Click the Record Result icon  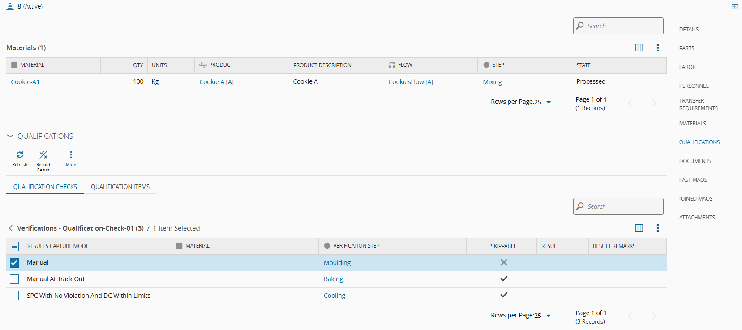point(43,155)
